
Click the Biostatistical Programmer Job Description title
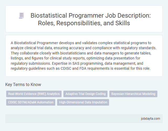[91, 19]
